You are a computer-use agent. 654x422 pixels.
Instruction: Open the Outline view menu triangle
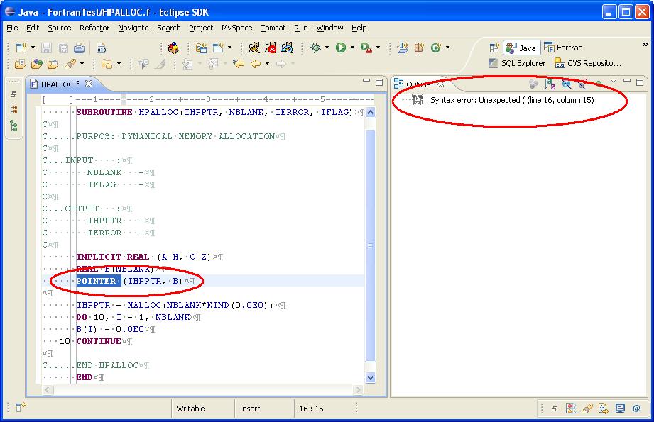click(x=613, y=81)
